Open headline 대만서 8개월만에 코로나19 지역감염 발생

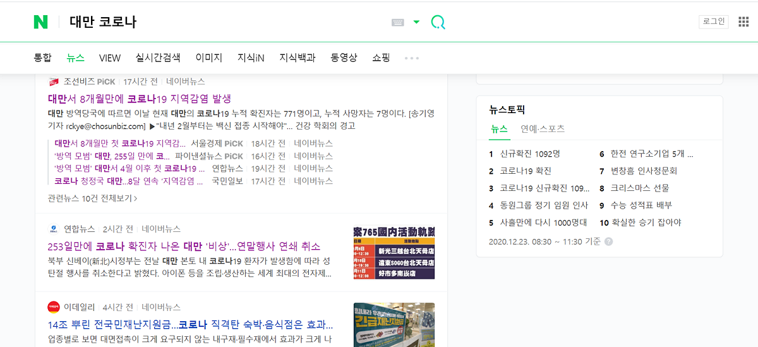[140, 99]
